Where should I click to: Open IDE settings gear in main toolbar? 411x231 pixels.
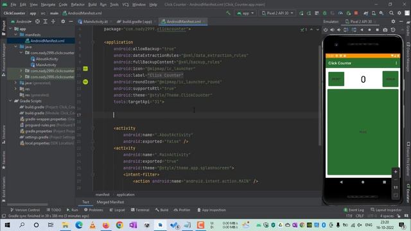[399, 13]
